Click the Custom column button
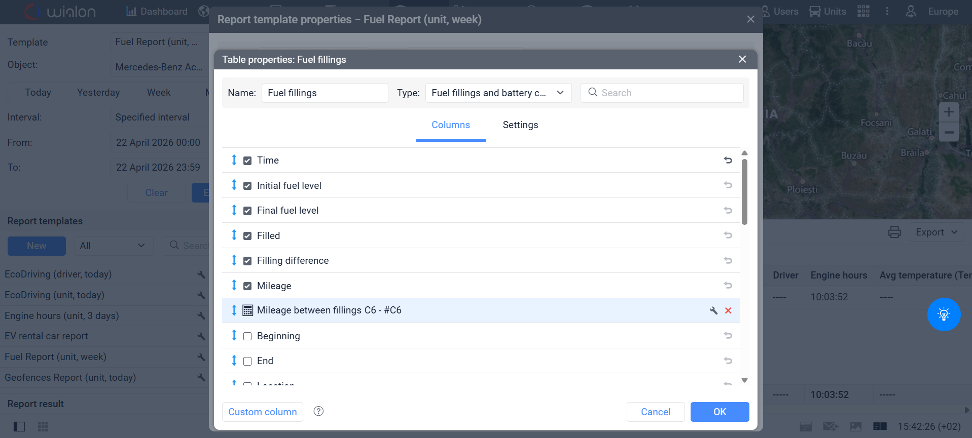 (262, 412)
